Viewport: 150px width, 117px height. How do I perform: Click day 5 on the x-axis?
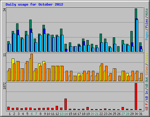point(27,114)
